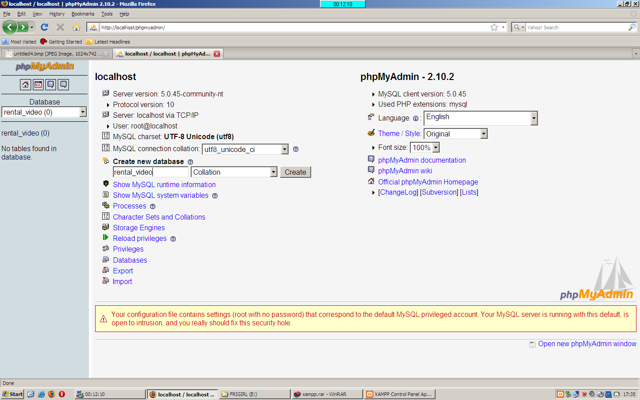Click the search magnifier go icon
The image size is (640, 400).
[632, 27]
